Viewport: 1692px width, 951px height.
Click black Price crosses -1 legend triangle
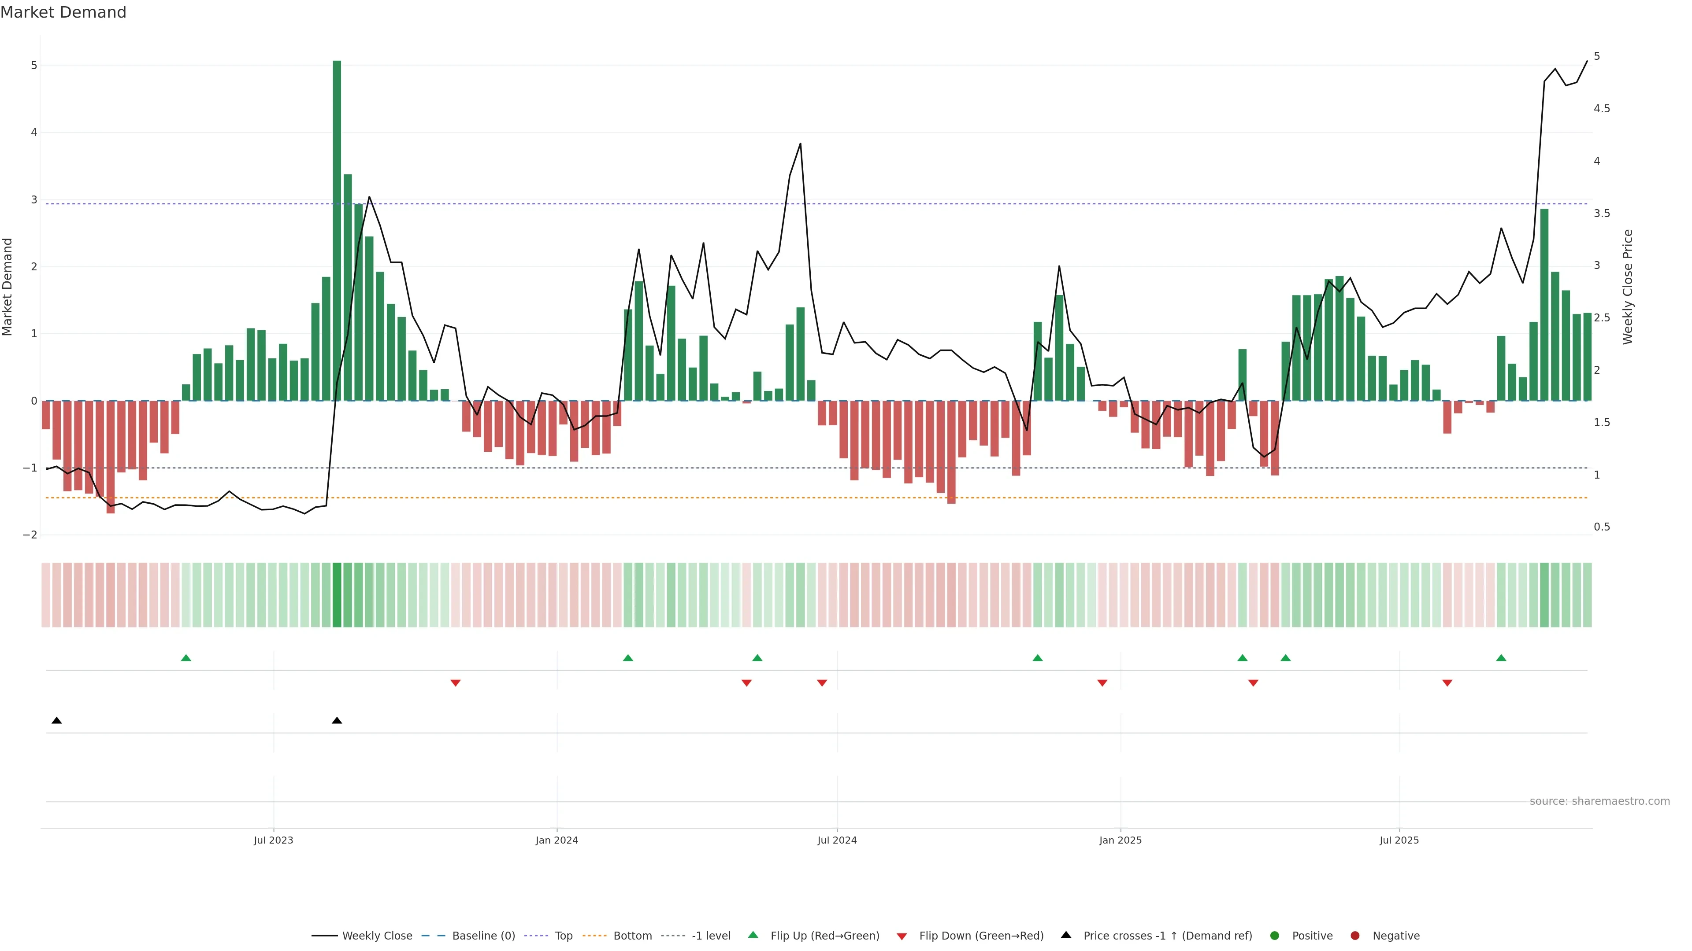click(1066, 935)
